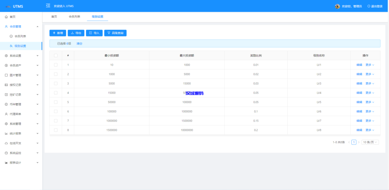The image size is (389, 190).
Task: Check the select-all checkbox in table header
Action: pos(56,55)
